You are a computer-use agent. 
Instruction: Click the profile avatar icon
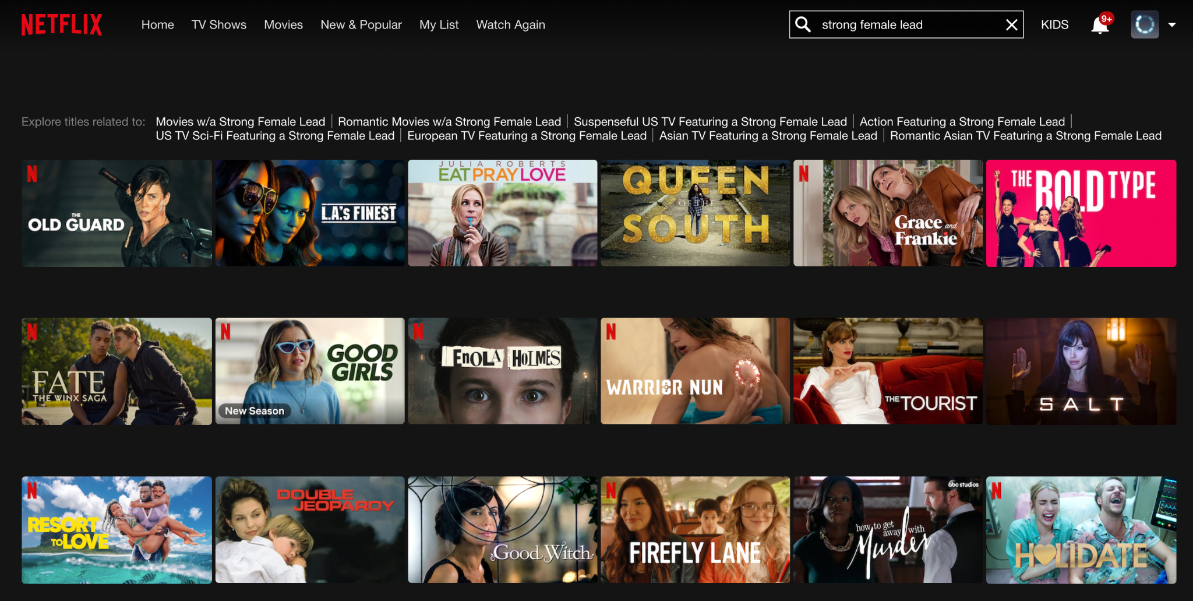tap(1145, 24)
